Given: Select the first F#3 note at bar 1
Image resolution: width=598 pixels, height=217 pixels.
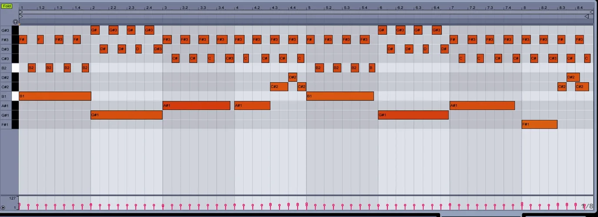Looking at the screenshot, I should (x=23, y=39).
